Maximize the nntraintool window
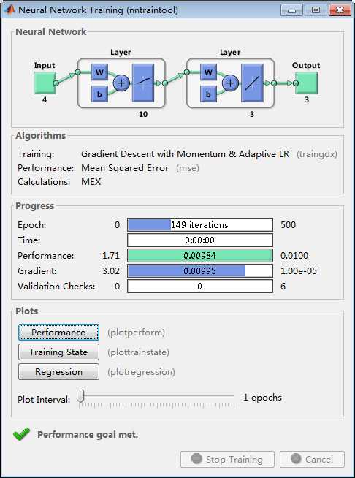The height and width of the screenshot is (478, 355). pyautogui.click(x=316, y=10)
